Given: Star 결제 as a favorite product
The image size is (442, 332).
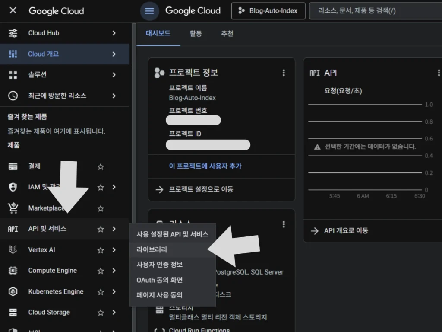Looking at the screenshot, I should click(x=101, y=167).
